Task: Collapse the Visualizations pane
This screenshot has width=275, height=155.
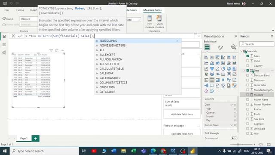Action: click(235, 36)
